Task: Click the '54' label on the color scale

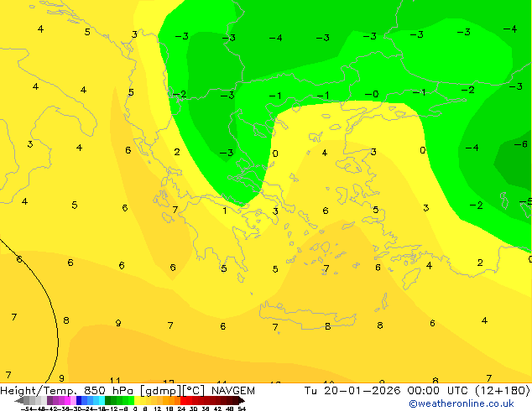Action: click(x=242, y=408)
